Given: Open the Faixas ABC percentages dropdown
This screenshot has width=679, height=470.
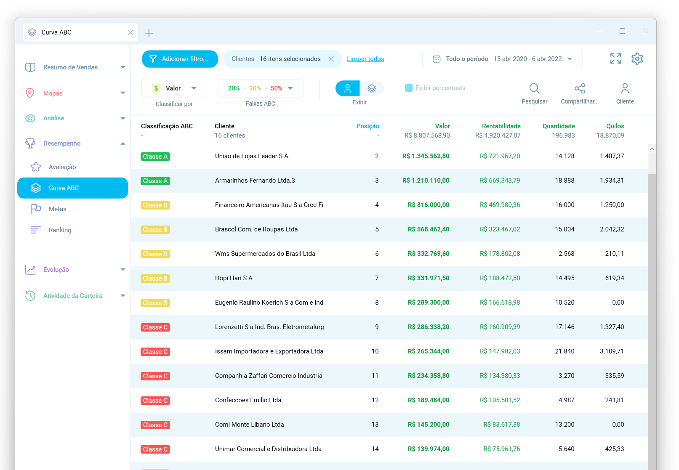Looking at the screenshot, I should coord(260,88).
